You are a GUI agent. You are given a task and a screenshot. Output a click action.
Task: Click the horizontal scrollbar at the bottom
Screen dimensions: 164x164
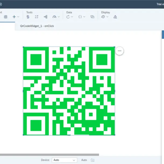49,155
